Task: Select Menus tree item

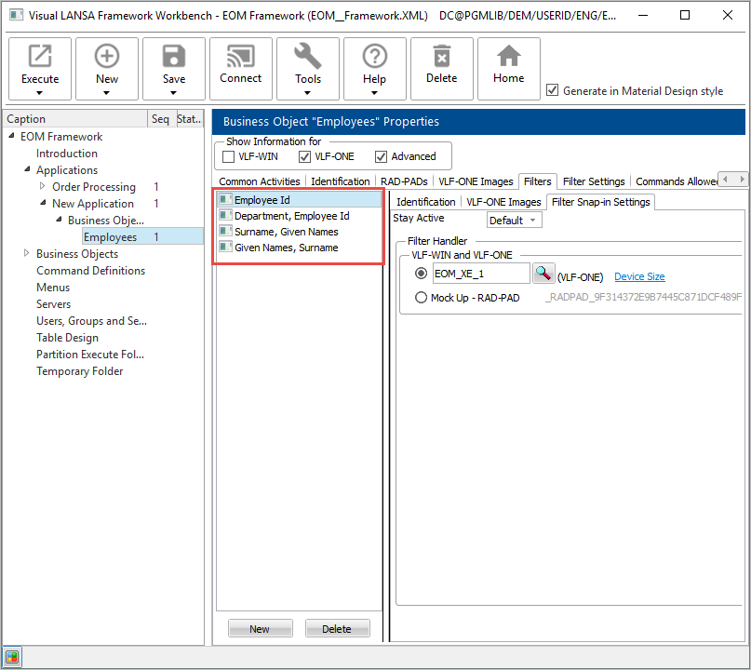Action: tap(53, 288)
